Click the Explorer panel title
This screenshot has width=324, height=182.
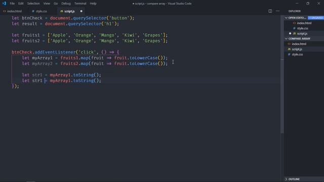pos(295,11)
